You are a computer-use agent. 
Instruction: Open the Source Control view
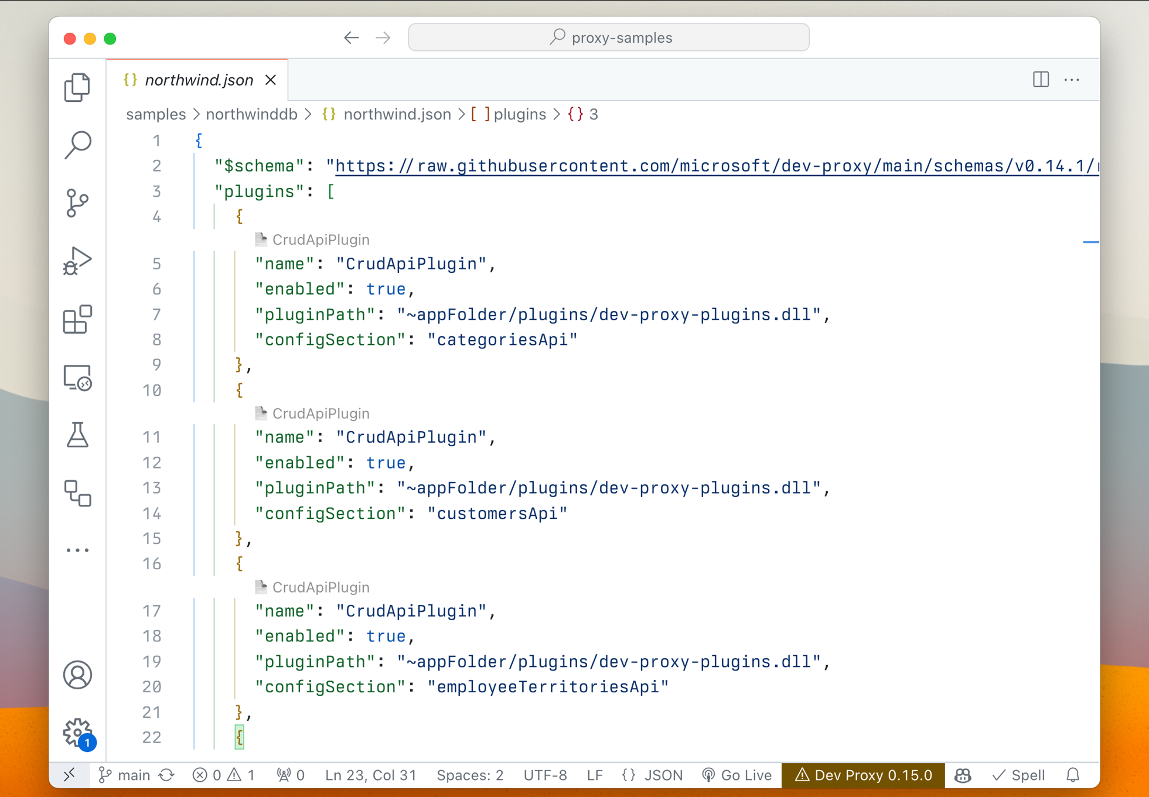pyautogui.click(x=77, y=203)
